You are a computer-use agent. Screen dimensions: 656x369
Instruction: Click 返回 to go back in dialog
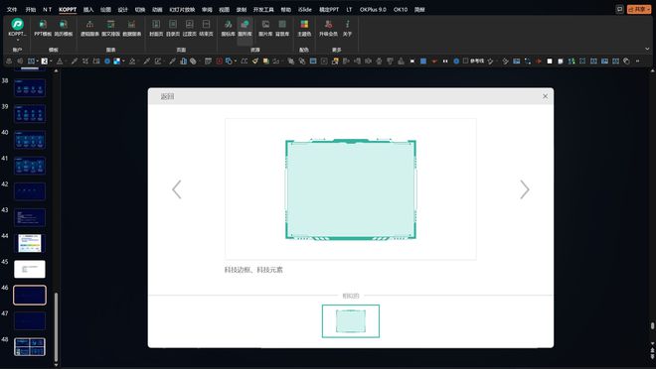(167, 96)
